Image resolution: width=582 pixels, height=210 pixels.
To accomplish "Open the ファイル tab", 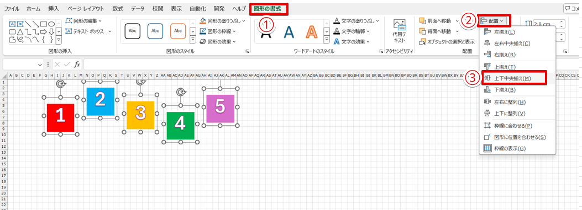I will click(12, 8).
